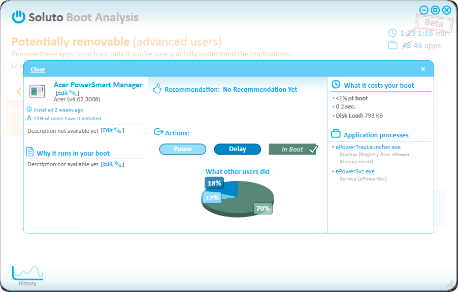
Task: Click the Soluto power logo icon
Action: [19, 17]
